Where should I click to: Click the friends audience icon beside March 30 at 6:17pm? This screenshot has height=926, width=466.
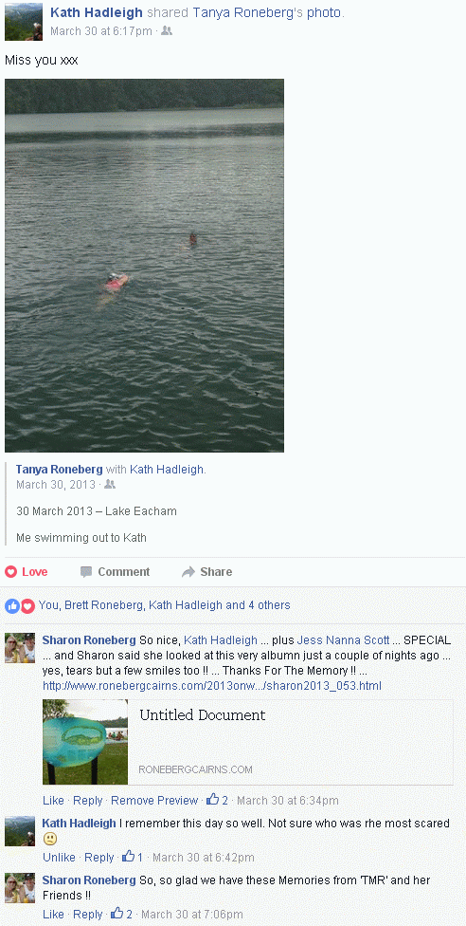point(167,30)
